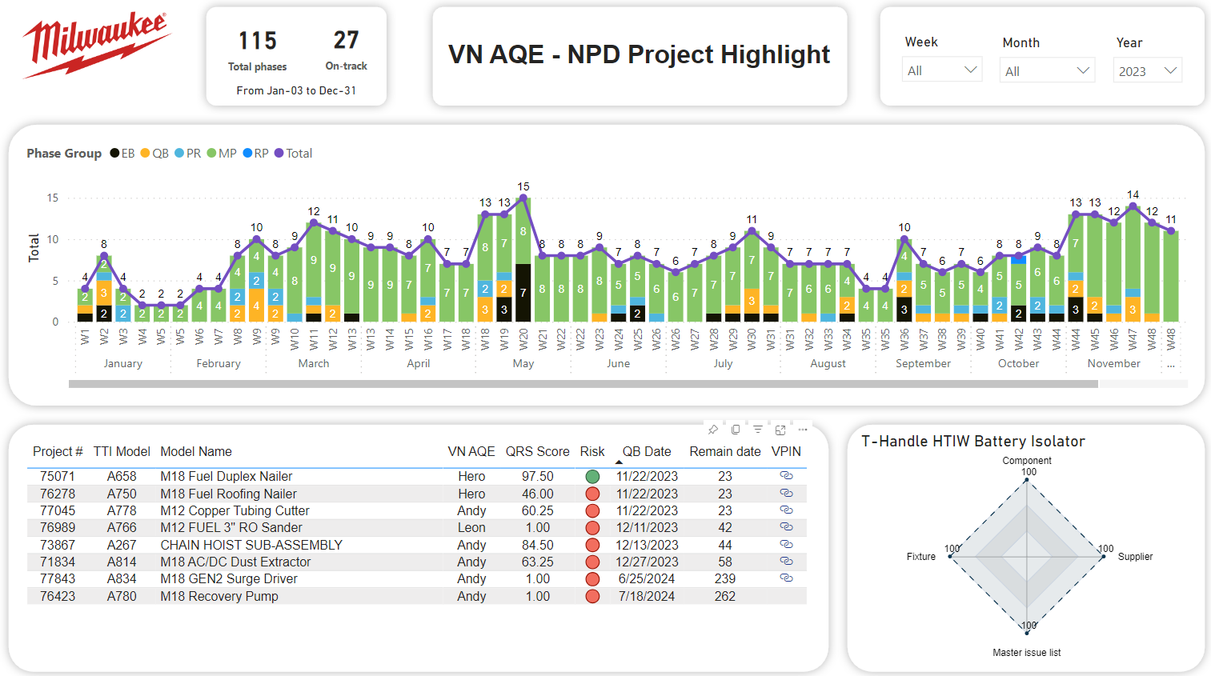Open the Month slicer dropdown
Image resolution: width=1211 pixels, height=676 pixels.
1048,70
